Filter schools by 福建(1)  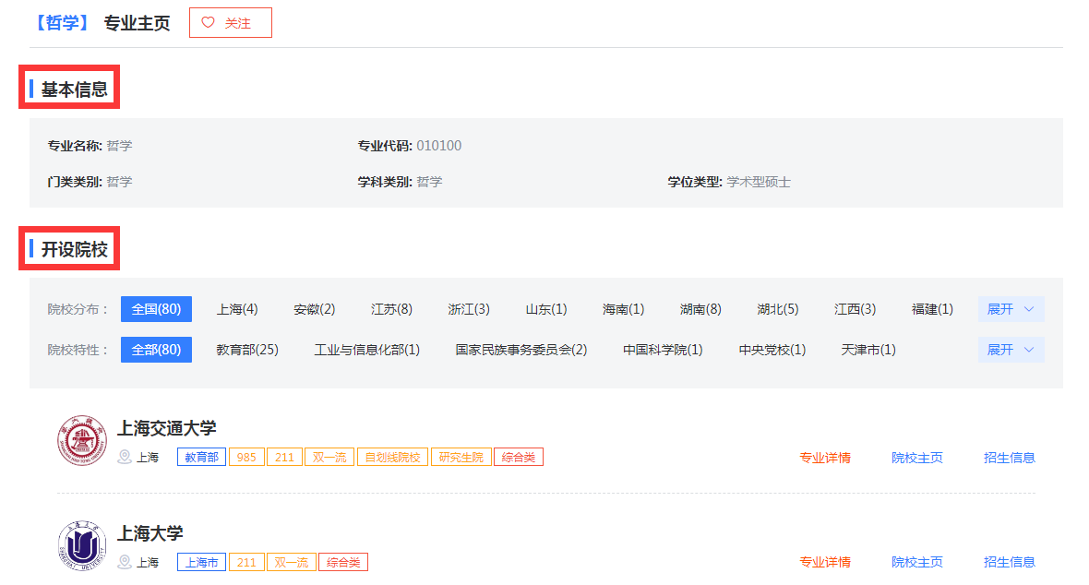tap(932, 309)
